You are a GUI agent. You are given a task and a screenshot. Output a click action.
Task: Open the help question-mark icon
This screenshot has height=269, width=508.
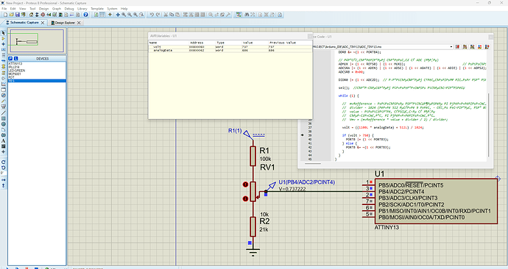85,15
